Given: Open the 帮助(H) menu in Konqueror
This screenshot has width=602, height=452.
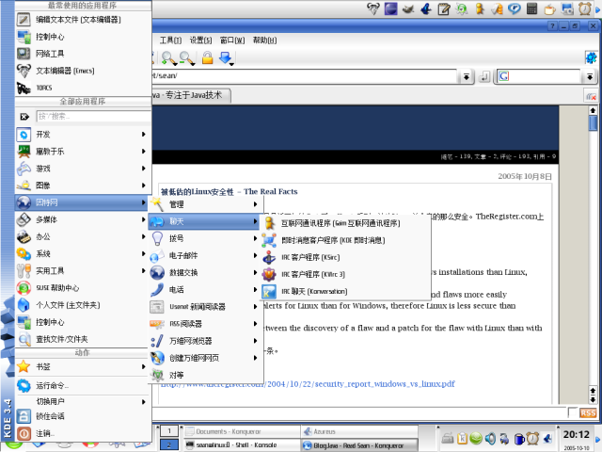Looking at the screenshot, I should tap(264, 40).
